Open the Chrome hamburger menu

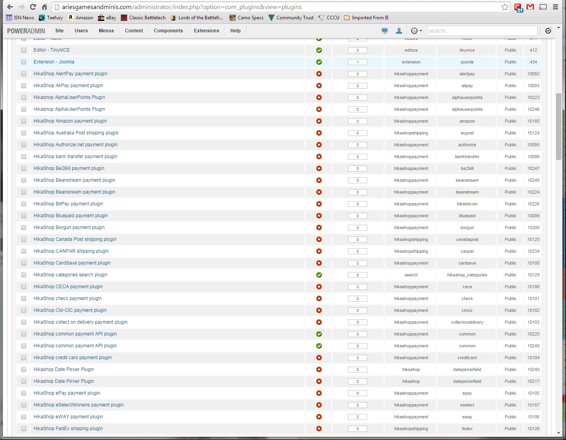[x=555, y=7]
